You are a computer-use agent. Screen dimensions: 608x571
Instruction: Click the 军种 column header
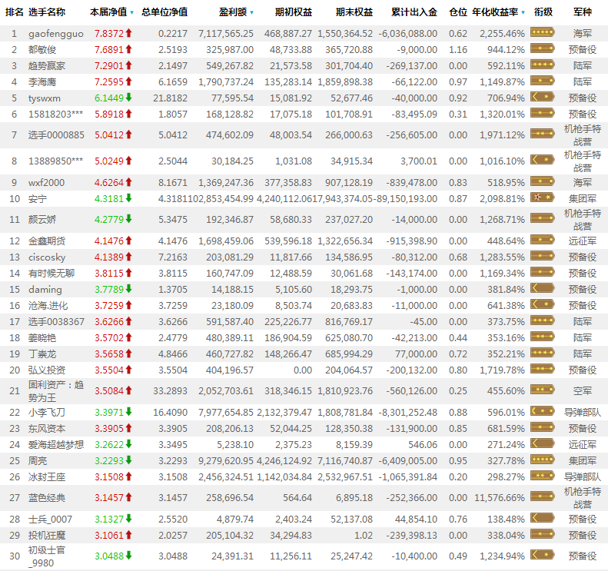(583, 12)
